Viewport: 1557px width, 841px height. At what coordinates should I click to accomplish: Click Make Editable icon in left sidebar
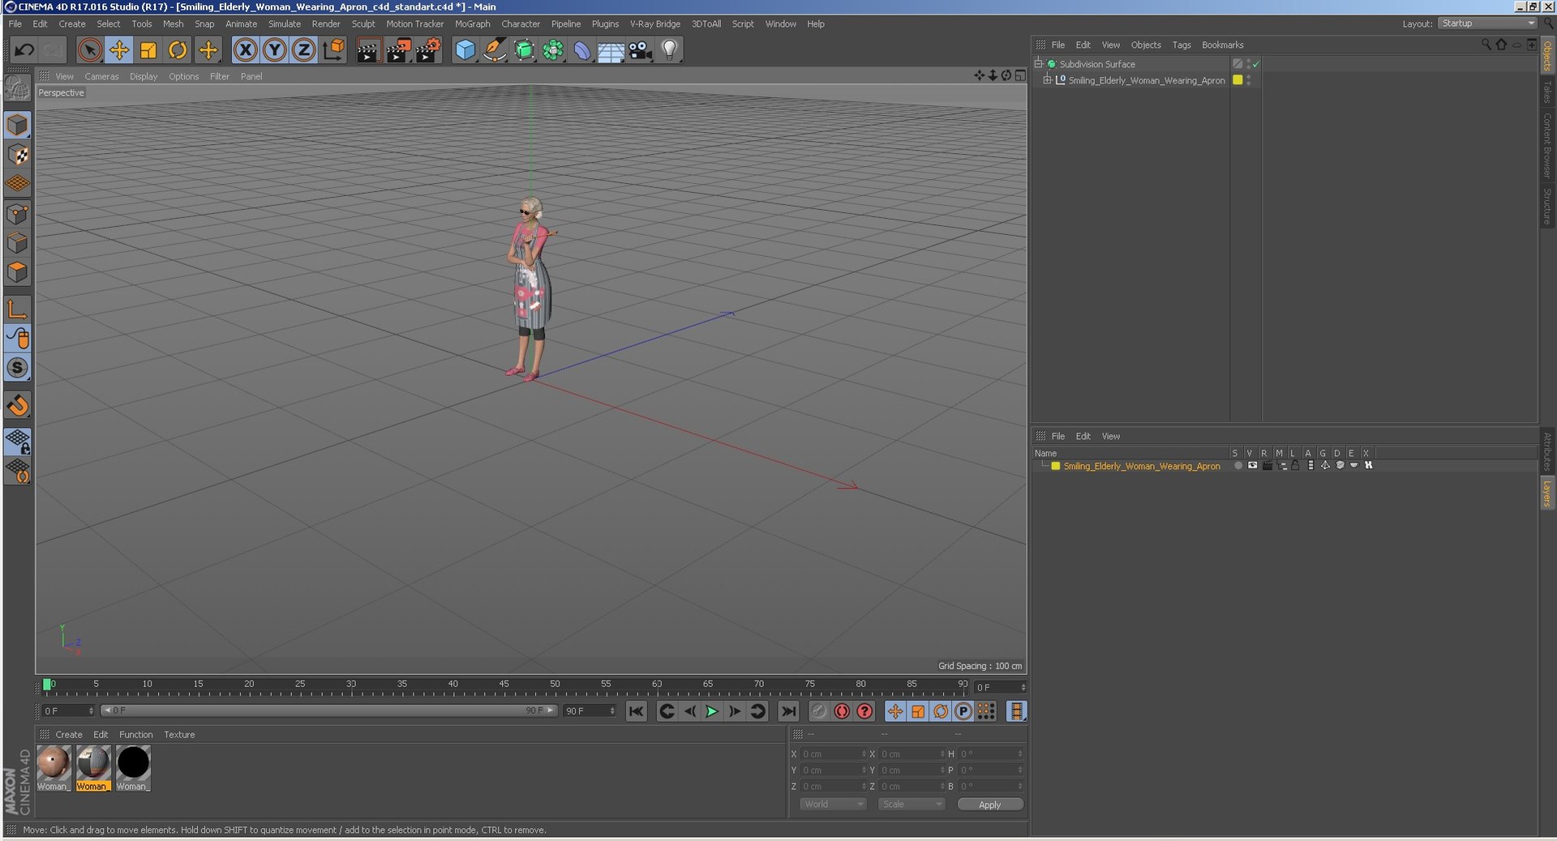click(x=18, y=88)
